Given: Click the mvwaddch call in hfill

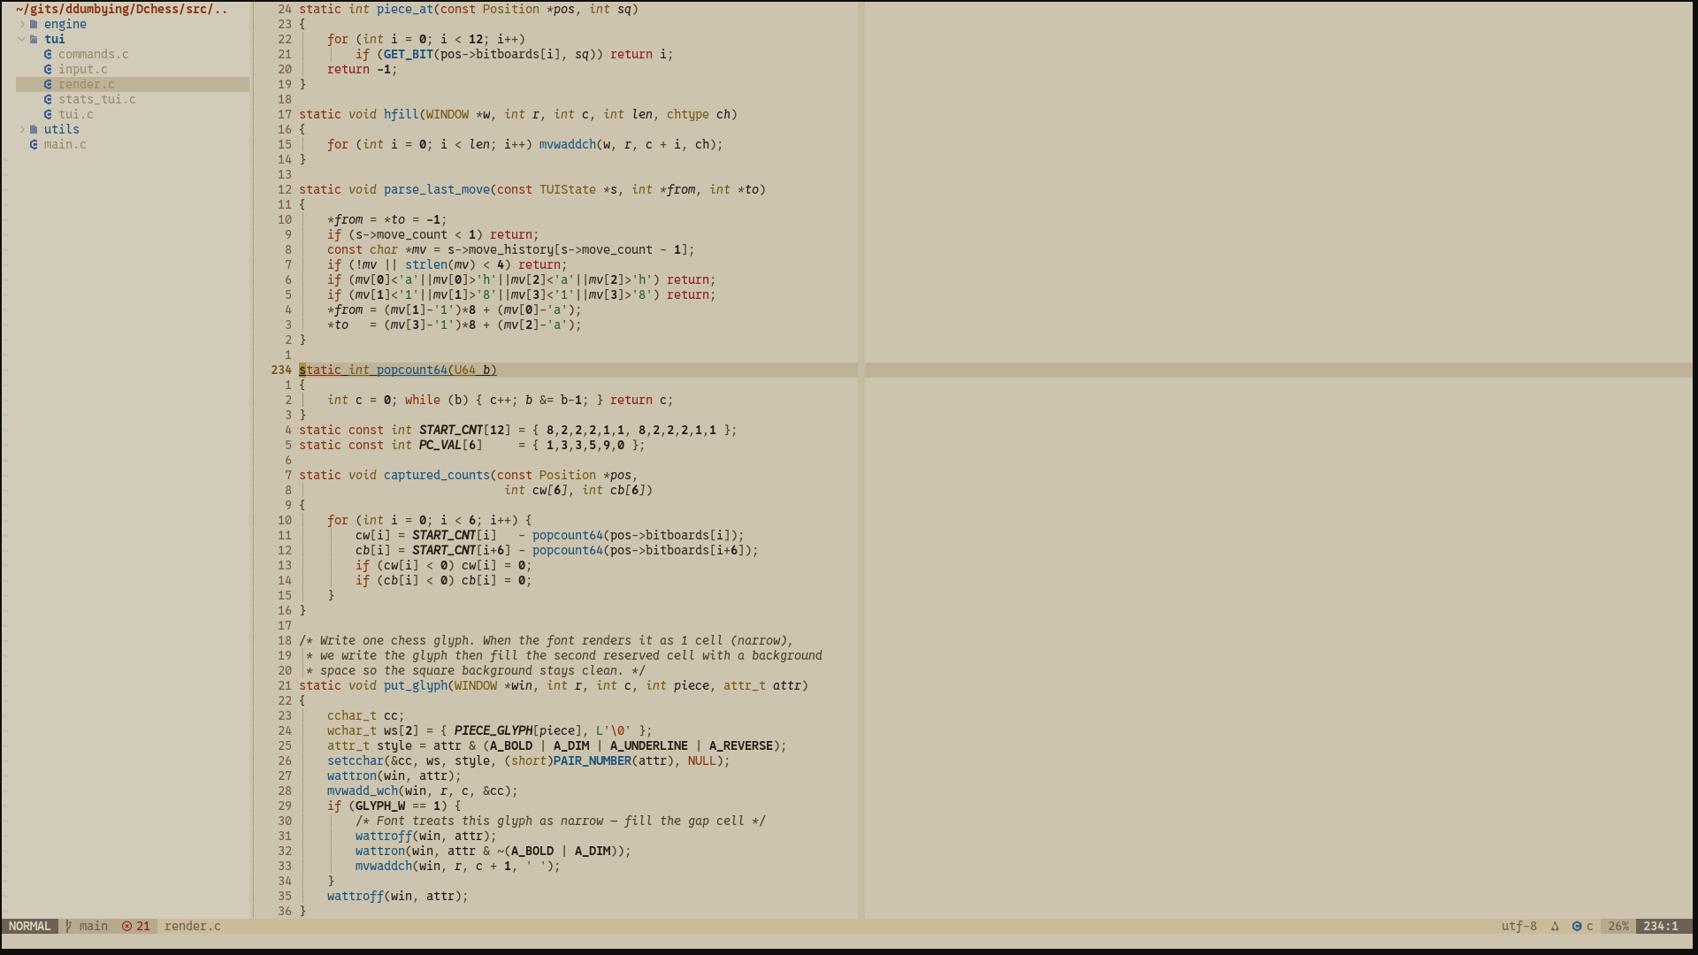Looking at the screenshot, I should [x=568, y=144].
